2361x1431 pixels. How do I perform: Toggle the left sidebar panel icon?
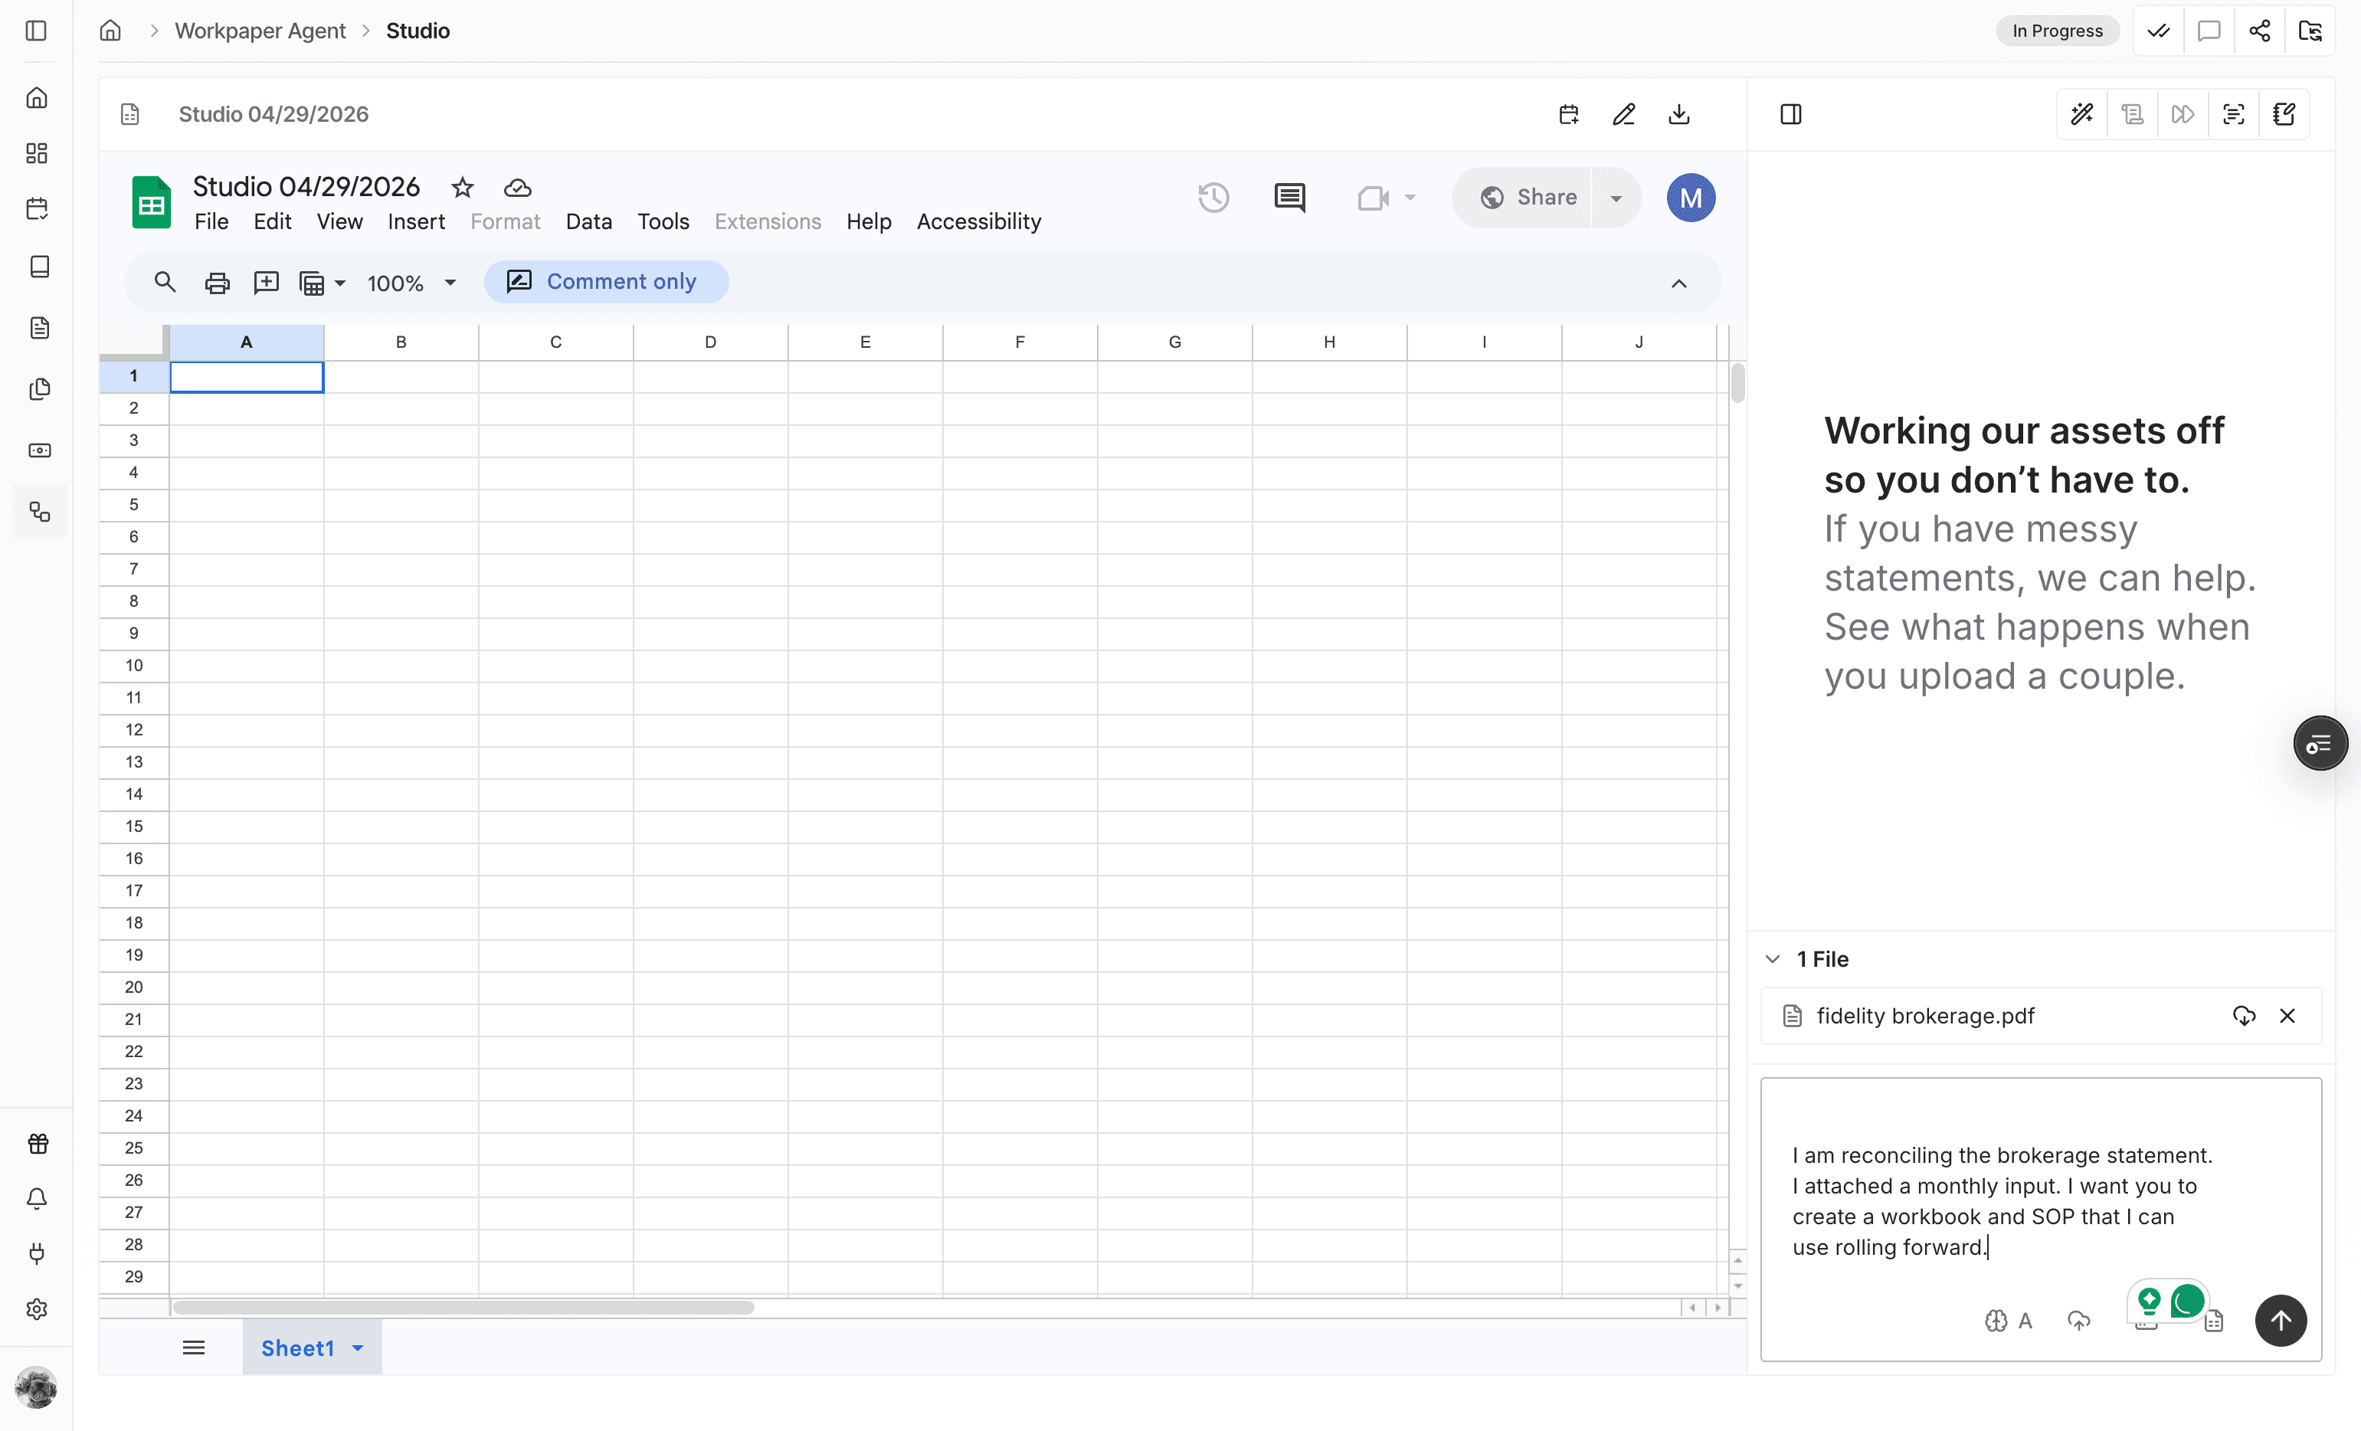pos(37,31)
